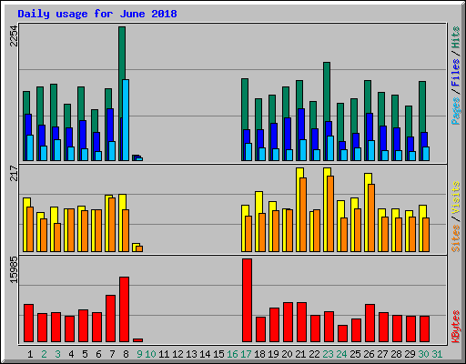Screen dimensions: 466x364
Task: Click the Pages legend label
Action: [x=455, y=111]
